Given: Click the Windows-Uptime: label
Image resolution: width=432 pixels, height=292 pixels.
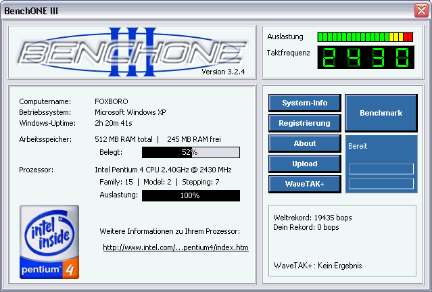Looking at the screenshot, I should coord(47,123).
